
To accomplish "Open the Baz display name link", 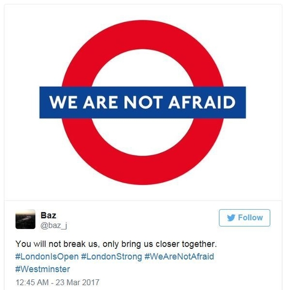I will coord(48,215).
